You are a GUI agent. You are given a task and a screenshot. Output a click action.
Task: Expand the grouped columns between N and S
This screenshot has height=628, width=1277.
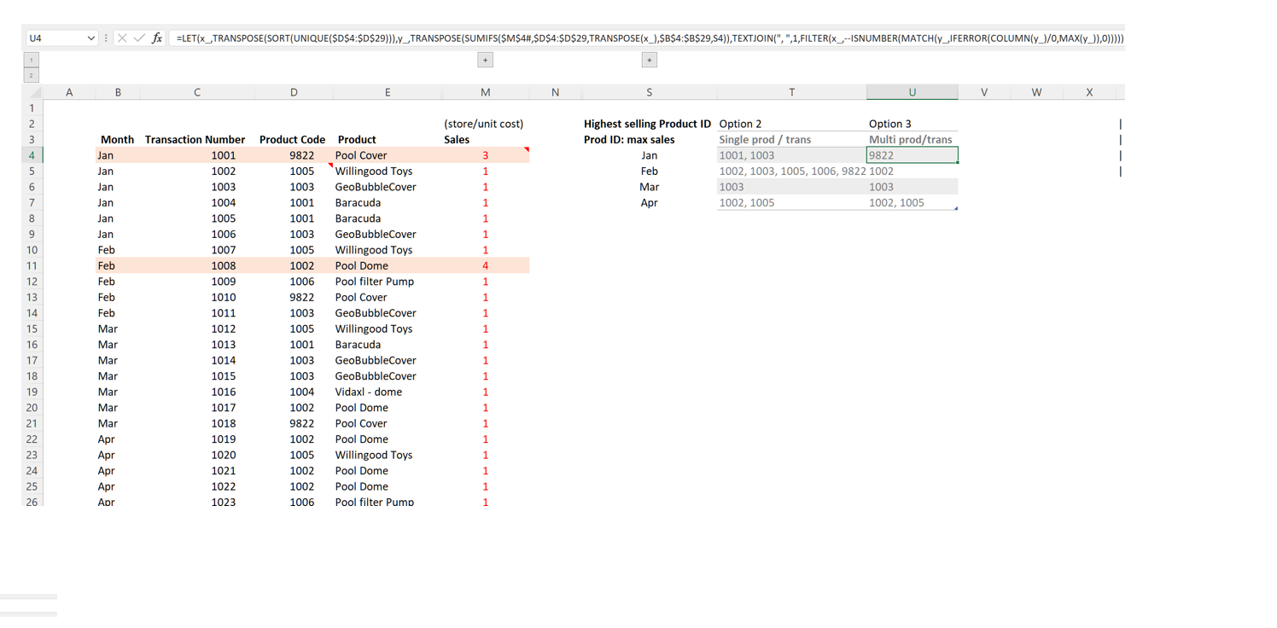coord(649,60)
